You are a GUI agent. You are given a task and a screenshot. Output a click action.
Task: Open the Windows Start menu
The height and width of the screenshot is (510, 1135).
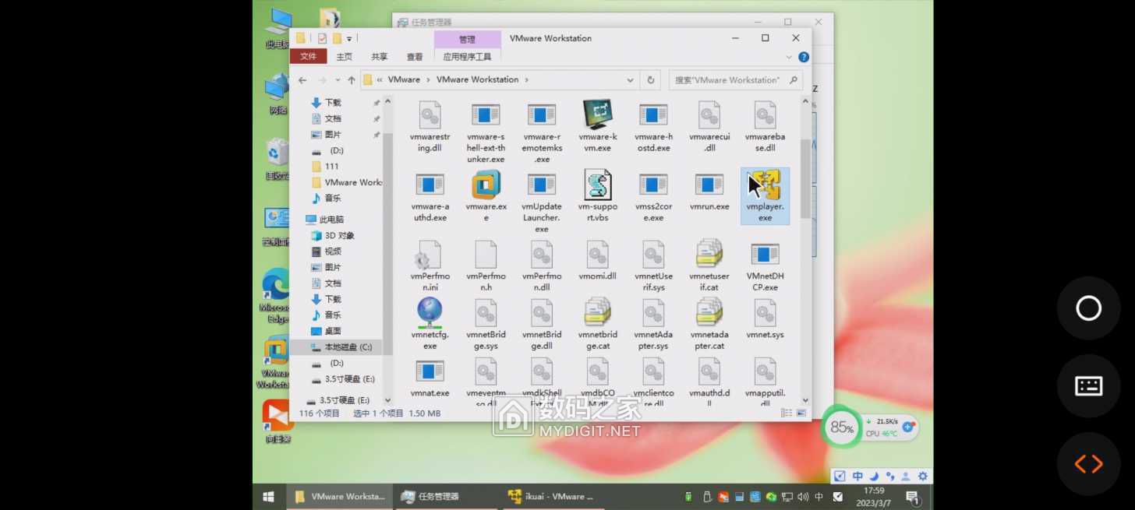tap(268, 496)
